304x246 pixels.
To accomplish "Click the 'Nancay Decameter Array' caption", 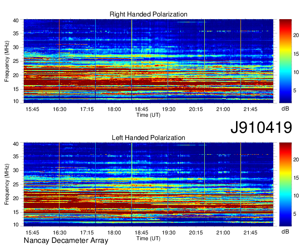I will (x=66, y=241).
